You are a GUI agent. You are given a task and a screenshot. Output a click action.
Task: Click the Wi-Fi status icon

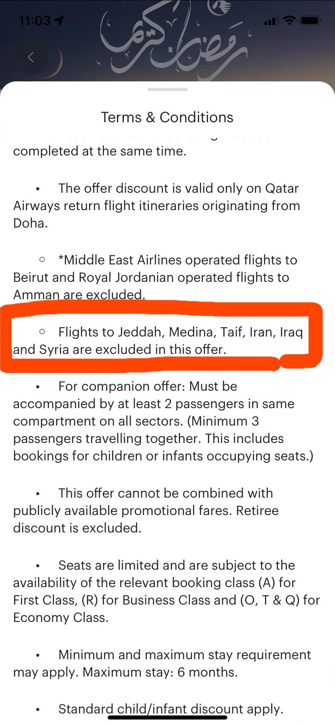289,20
